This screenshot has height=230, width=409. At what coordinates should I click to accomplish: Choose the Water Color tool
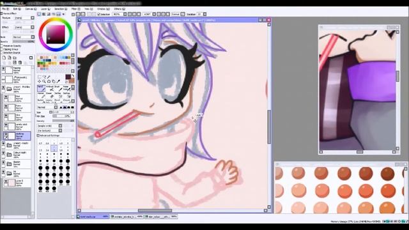coord(66,88)
